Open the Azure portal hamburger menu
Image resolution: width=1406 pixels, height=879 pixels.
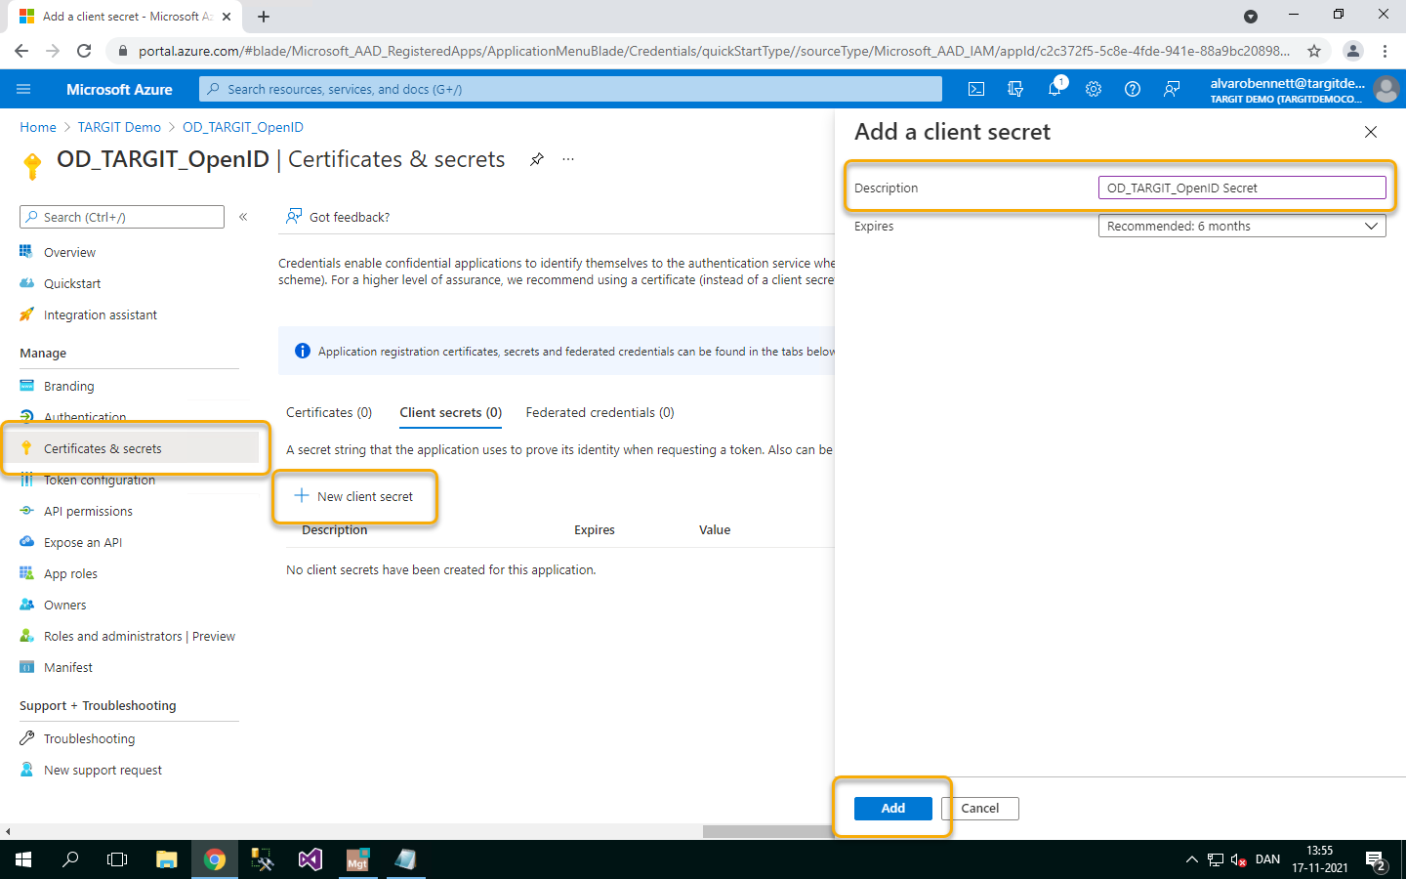point(23,89)
